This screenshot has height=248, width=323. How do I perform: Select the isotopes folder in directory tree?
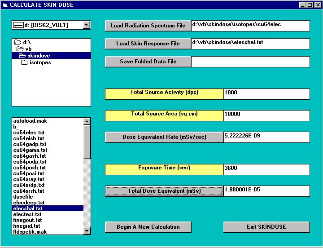[40, 62]
